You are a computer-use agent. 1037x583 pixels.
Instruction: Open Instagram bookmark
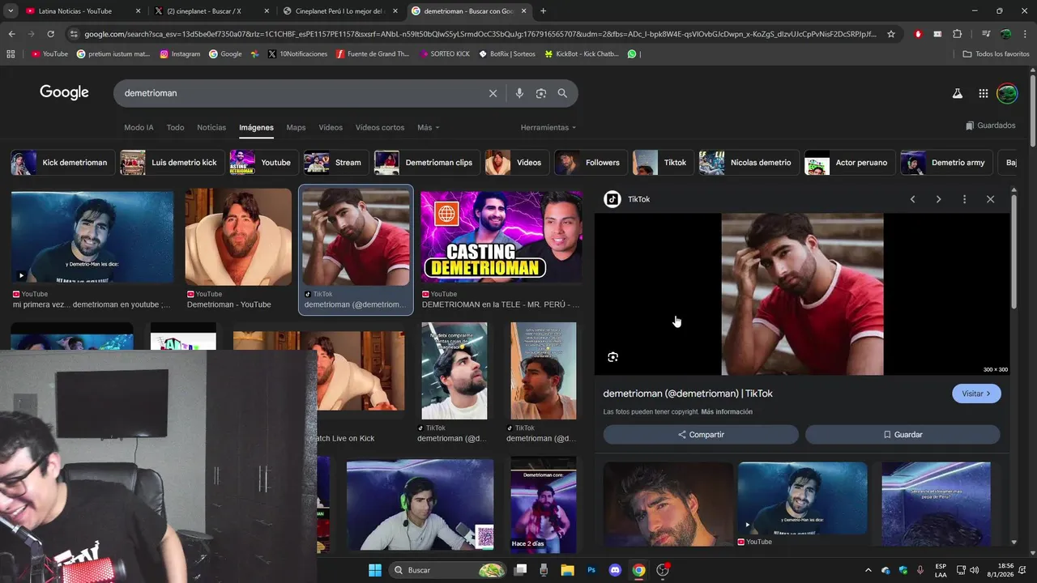pos(180,54)
